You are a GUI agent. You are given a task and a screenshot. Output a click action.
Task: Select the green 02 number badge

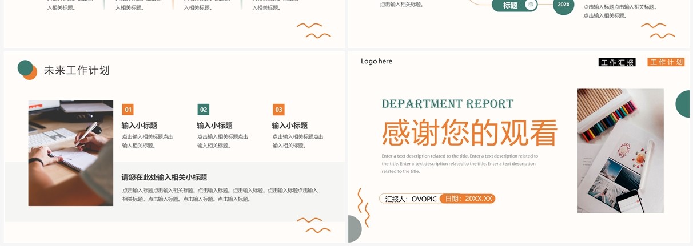pyautogui.click(x=204, y=110)
